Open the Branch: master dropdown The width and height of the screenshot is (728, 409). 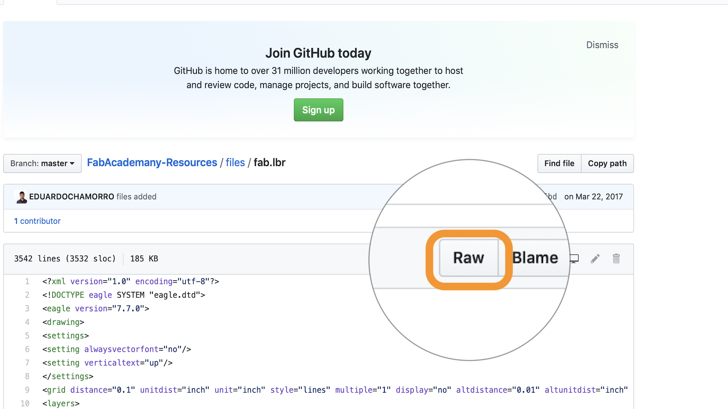pos(42,164)
